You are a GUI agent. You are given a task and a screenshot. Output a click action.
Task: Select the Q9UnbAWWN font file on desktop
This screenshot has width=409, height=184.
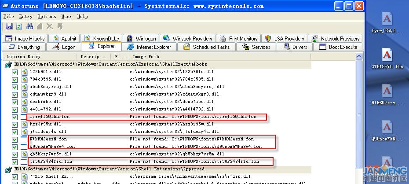point(387,131)
